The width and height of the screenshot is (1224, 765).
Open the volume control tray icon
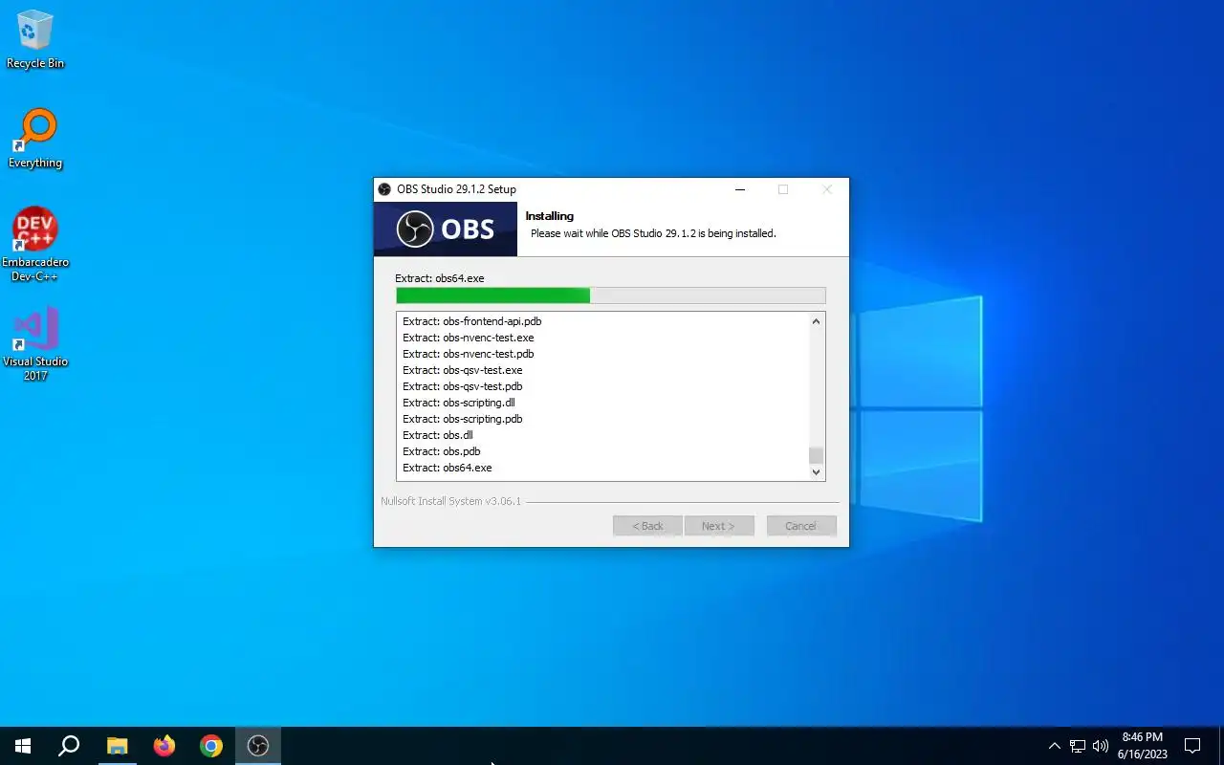click(1101, 746)
